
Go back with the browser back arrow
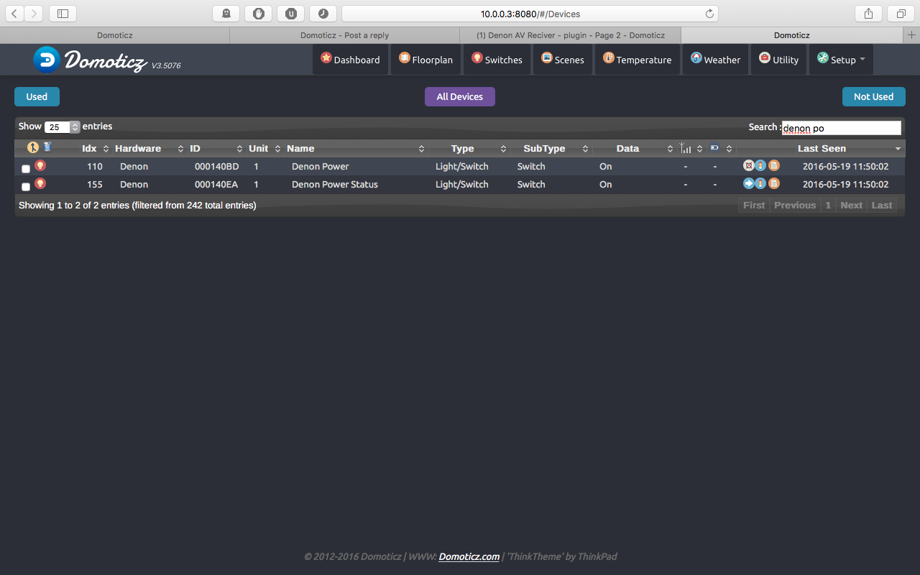coord(16,13)
